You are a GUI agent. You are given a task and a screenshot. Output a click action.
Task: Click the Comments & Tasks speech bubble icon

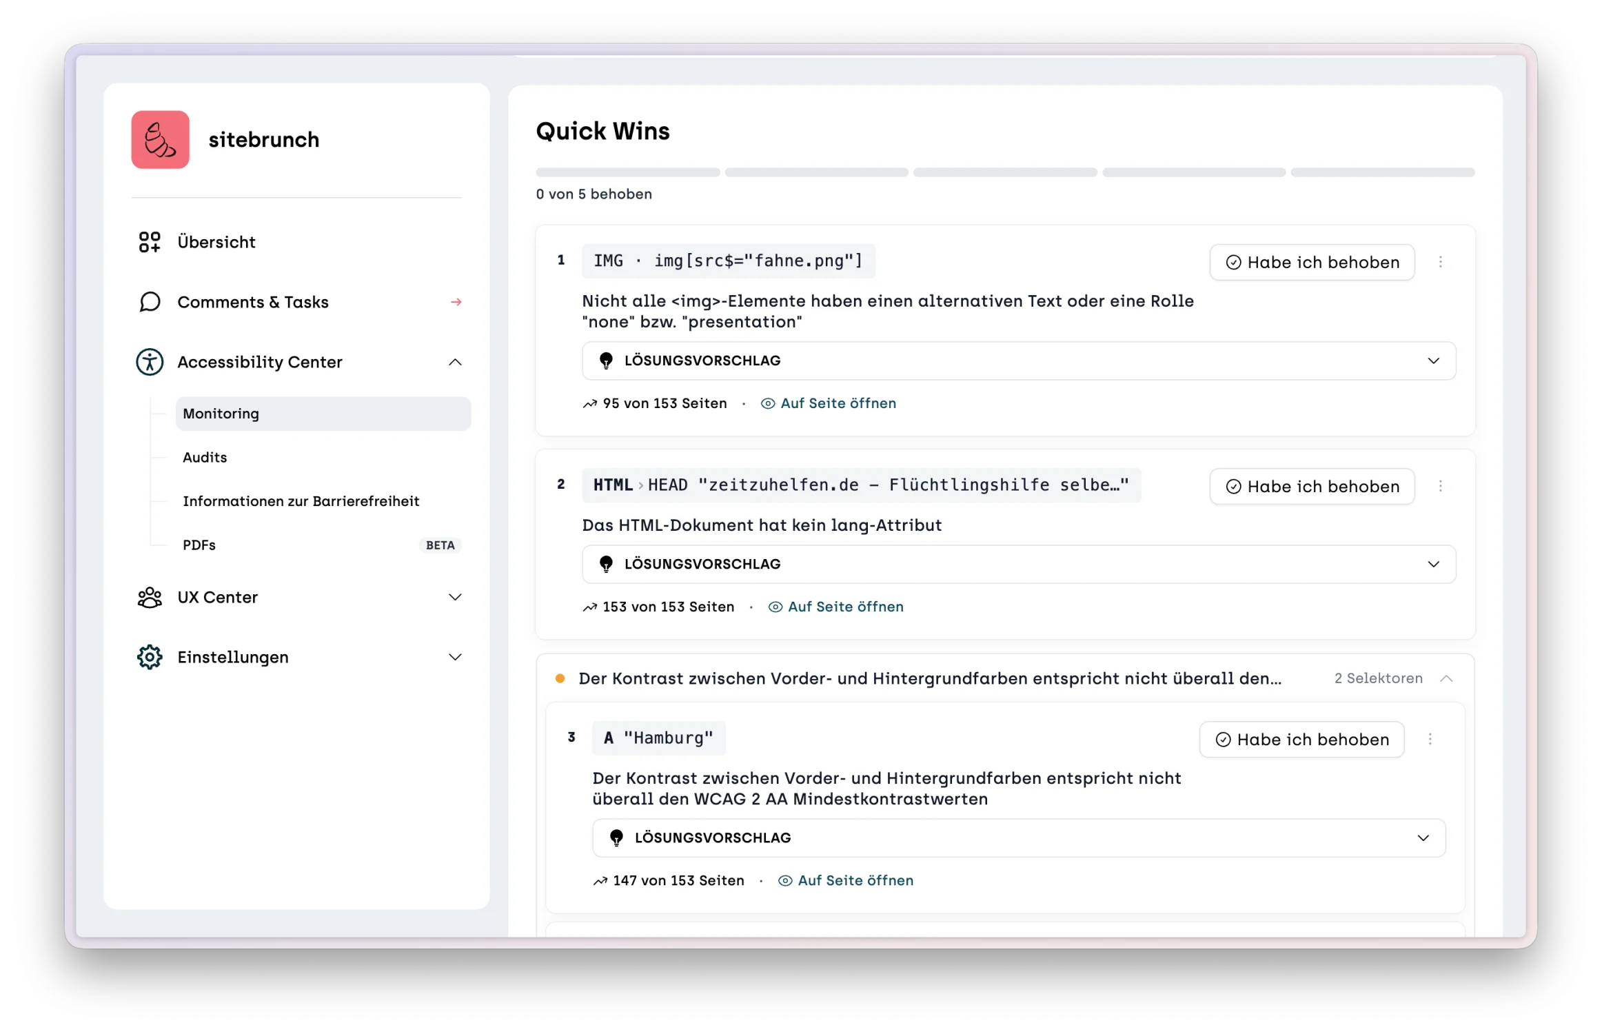(x=149, y=302)
